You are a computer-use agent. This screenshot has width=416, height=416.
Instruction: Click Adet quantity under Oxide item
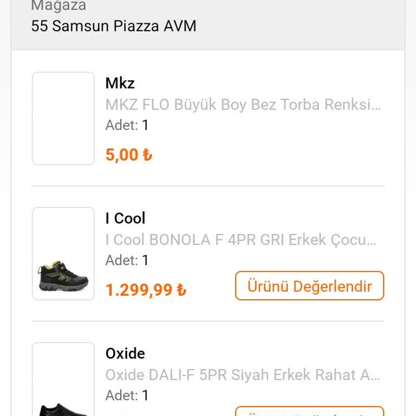point(127,395)
